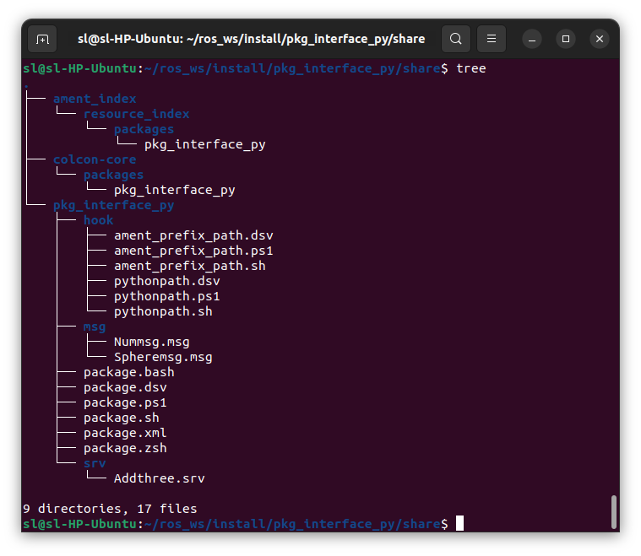Maximize the terminal window
641x556 pixels.
tap(566, 39)
